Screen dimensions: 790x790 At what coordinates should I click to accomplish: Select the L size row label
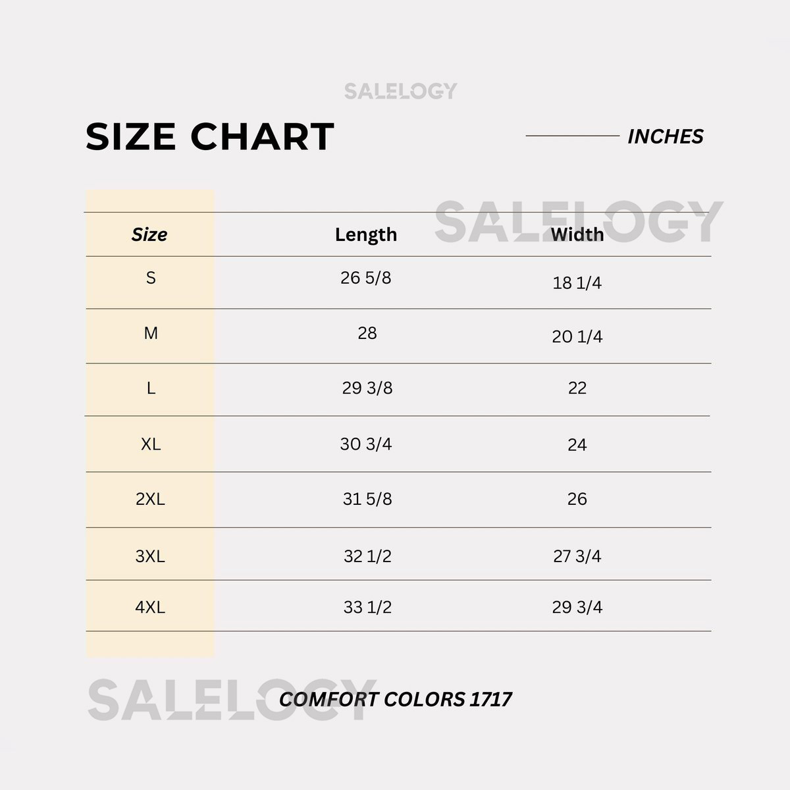tap(151, 388)
